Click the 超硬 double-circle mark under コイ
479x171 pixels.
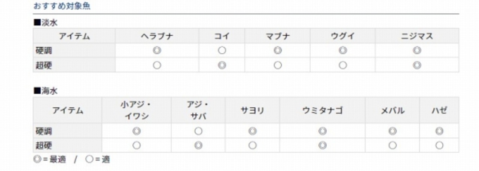click(222, 66)
